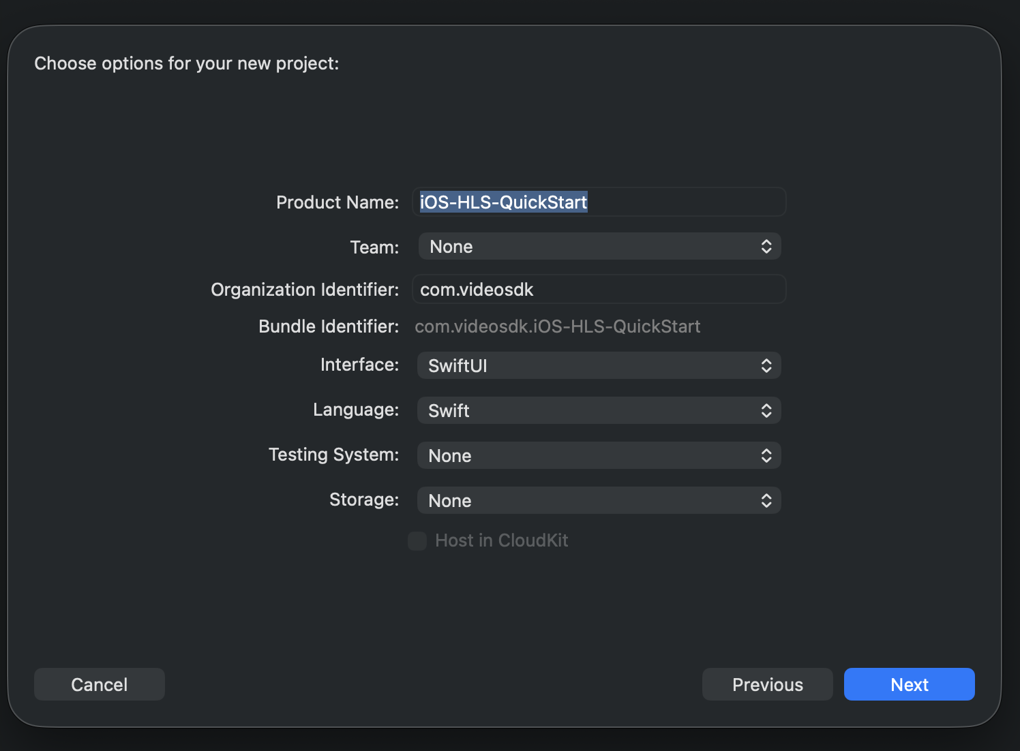The height and width of the screenshot is (751, 1020).
Task: Toggle the Host in CloudKit checkbox
Action: (417, 541)
